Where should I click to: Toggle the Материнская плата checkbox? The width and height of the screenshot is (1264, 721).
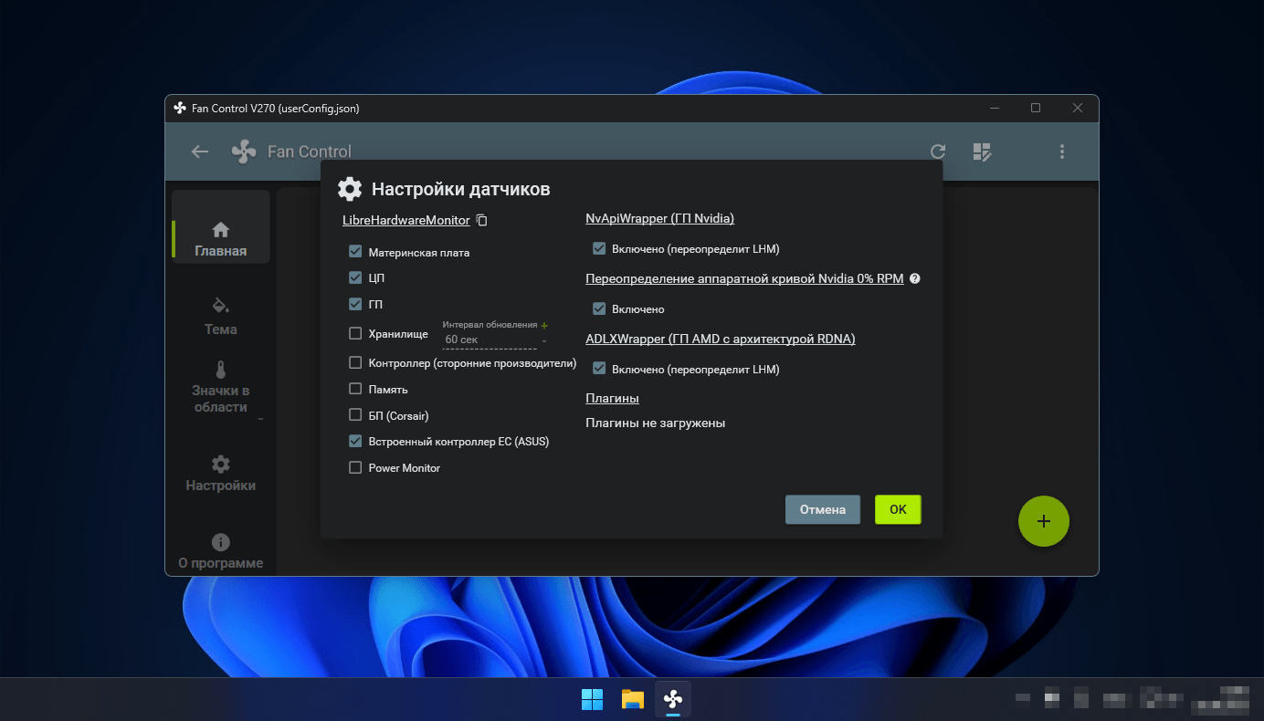click(355, 251)
